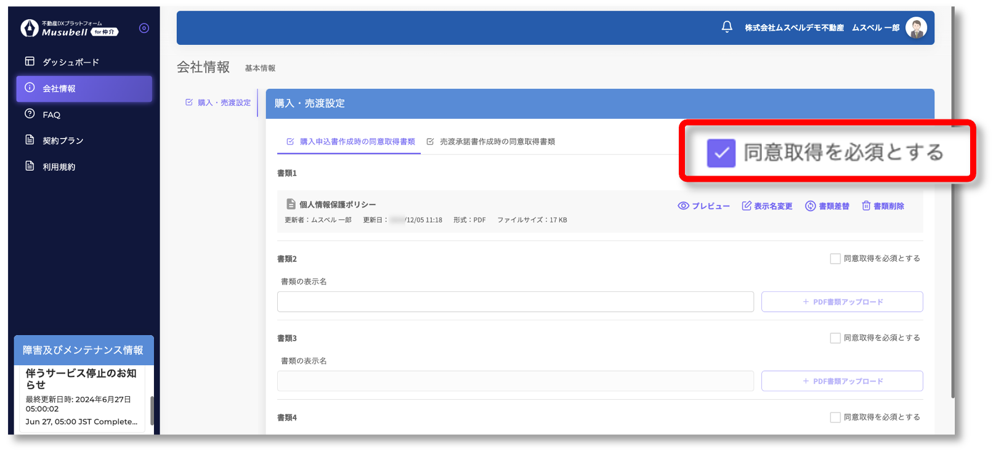Image resolution: width=996 pixels, height=454 pixels.
Task: Toggle 同意取得を必須とする checkbox for 書類4
Action: coord(835,418)
